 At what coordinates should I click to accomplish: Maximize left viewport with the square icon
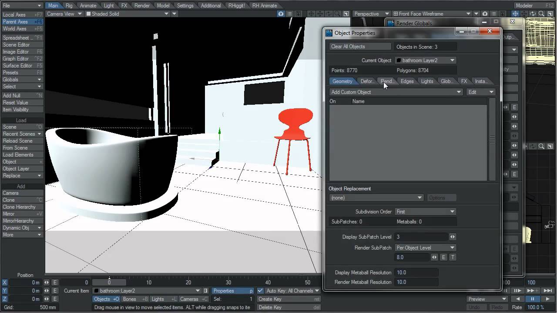pos(346,14)
